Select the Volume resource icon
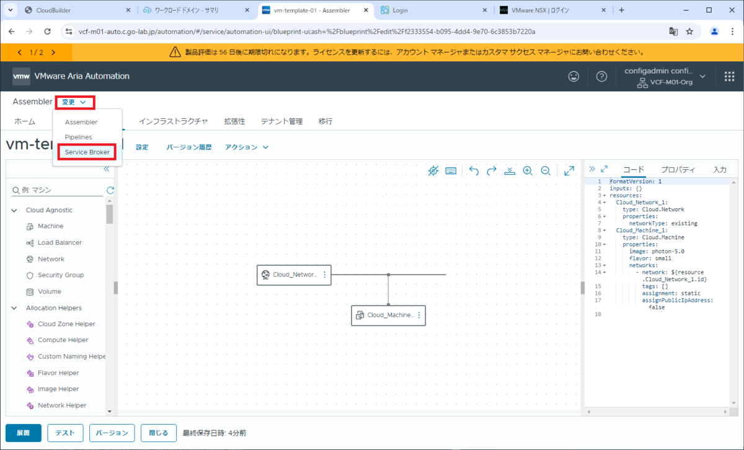744x450 pixels. [30, 292]
